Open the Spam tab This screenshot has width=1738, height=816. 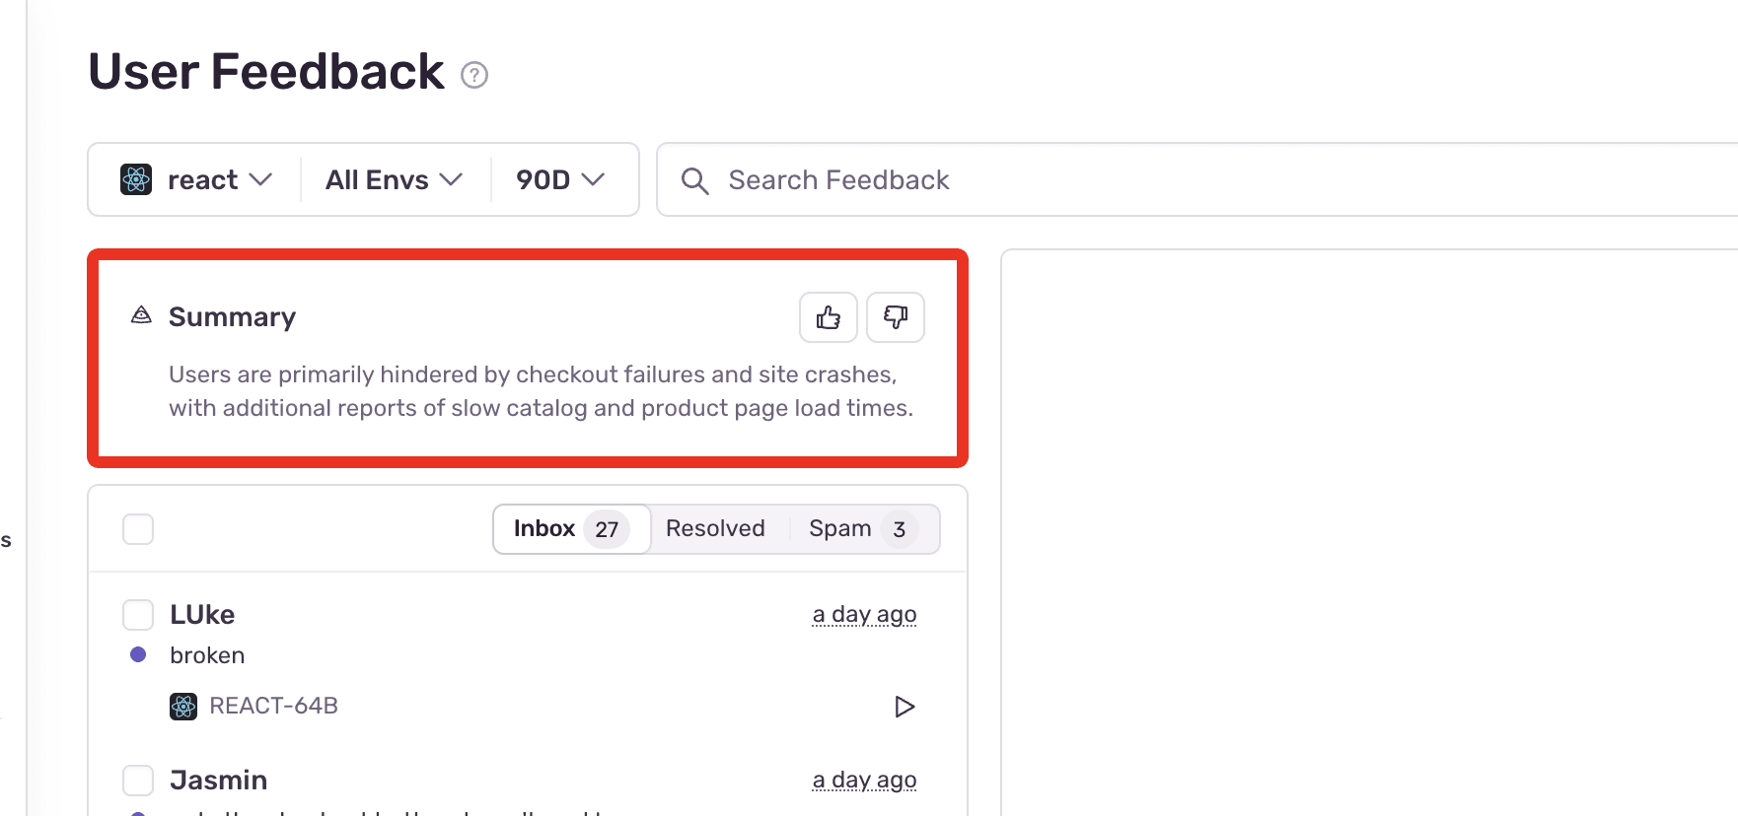click(838, 528)
